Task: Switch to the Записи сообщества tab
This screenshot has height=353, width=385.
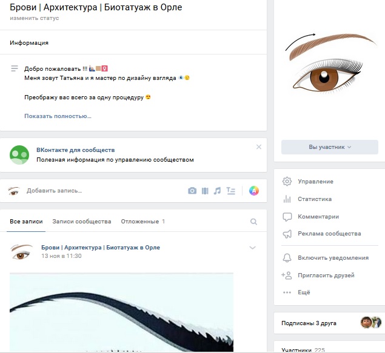Action: pos(82,222)
